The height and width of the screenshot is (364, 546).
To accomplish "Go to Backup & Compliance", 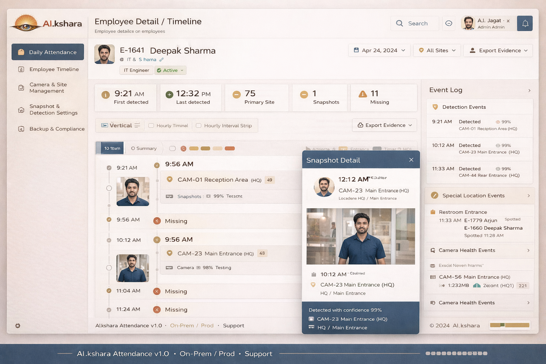I will tap(52, 129).
